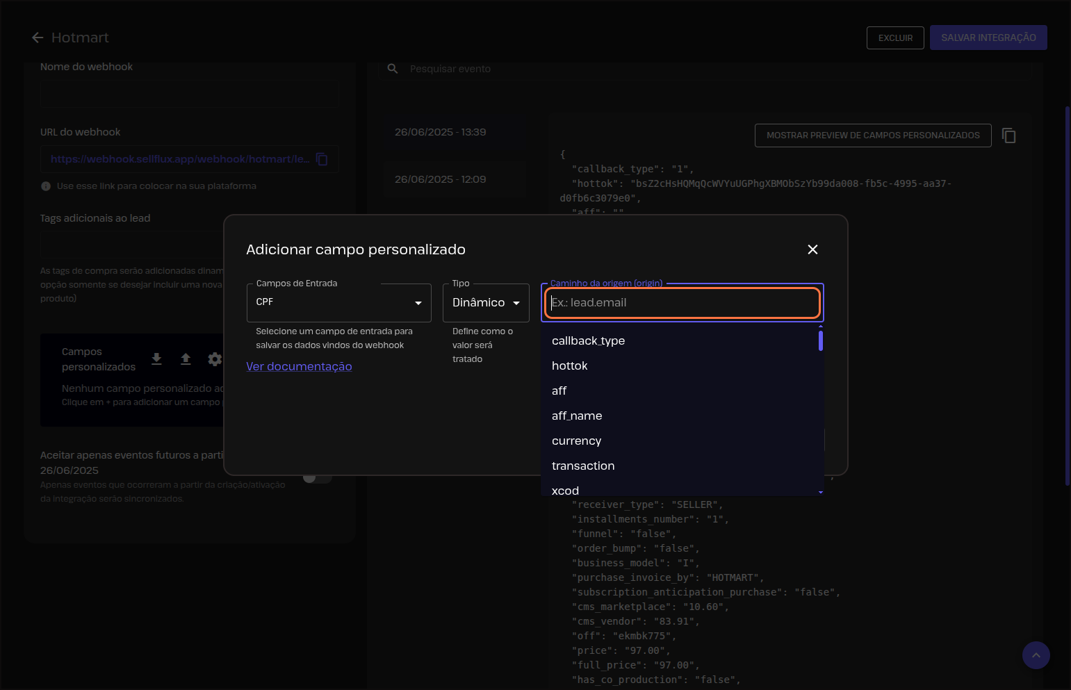Click the Salvar Integração button
This screenshot has width=1071, height=690.
(x=988, y=38)
